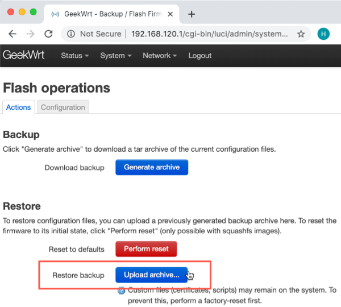Bookmark this page with the star icon
341x307 pixels.
[301, 34]
